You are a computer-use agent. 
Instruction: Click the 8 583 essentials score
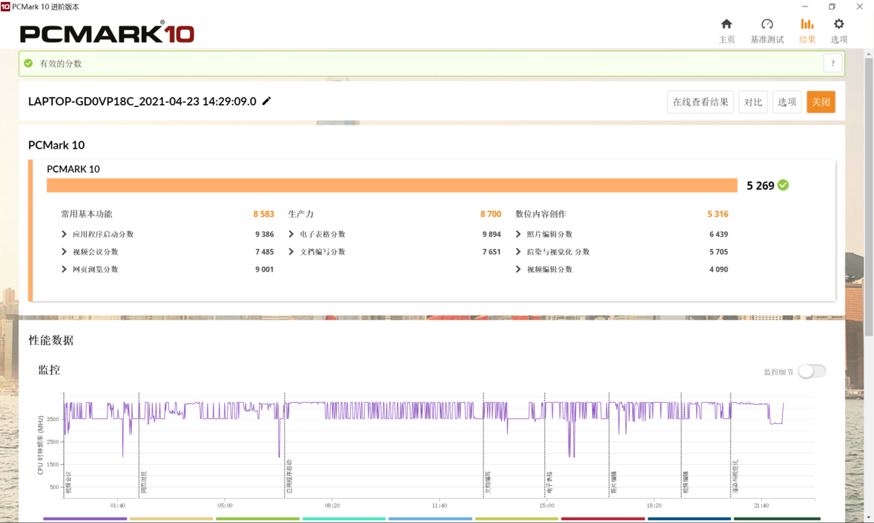click(x=264, y=214)
